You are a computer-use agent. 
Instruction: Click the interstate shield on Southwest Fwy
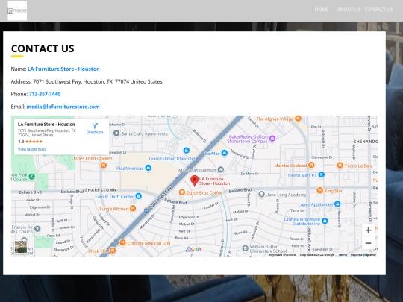tap(146, 210)
